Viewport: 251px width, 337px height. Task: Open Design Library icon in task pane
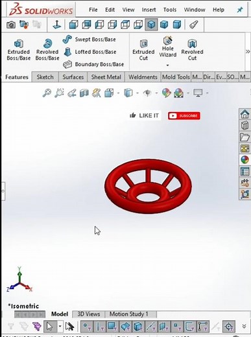coord(245,125)
